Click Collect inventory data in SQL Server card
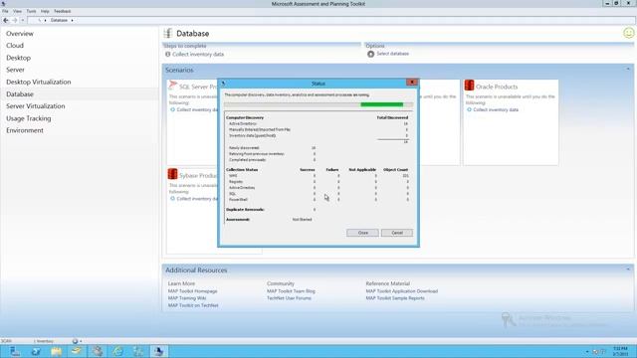This screenshot has width=637, height=358. point(197,109)
